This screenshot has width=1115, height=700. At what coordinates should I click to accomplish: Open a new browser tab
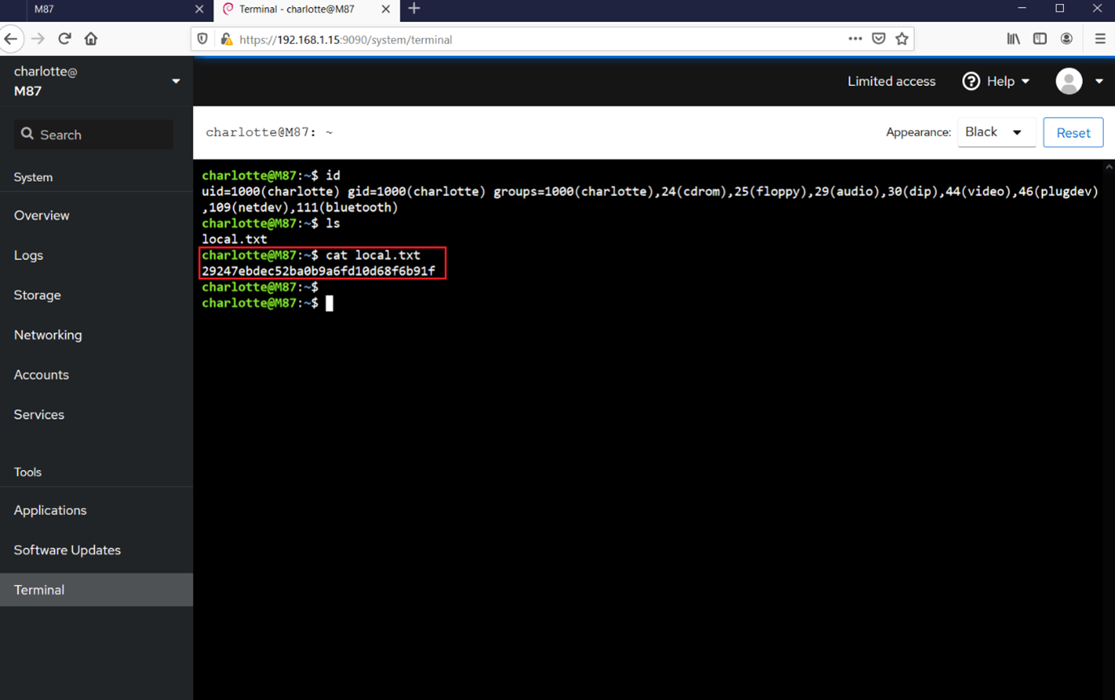pyautogui.click(x=414, y=9)
